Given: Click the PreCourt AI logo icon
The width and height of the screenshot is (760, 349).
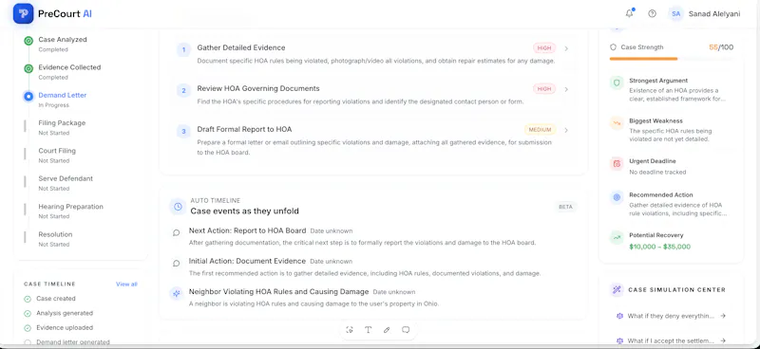Looking at the screenshot, I should pyautogui.click(x=23, y=13).
